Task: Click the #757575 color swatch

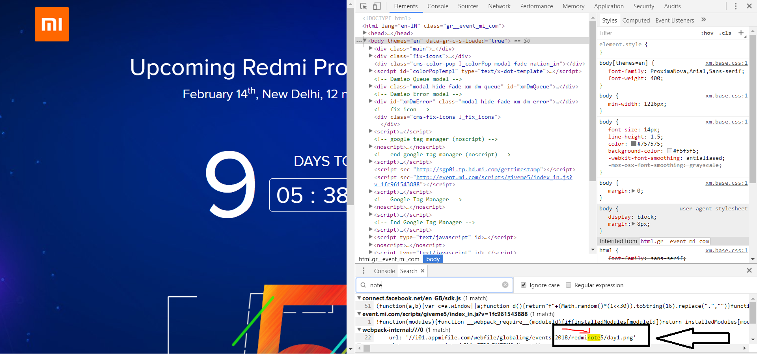Action: coord(634,144)
